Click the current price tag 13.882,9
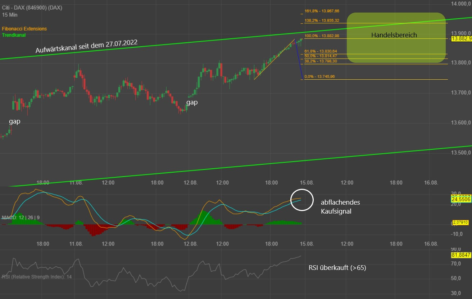Screen dimensions: 472x299 click(458, 38)
